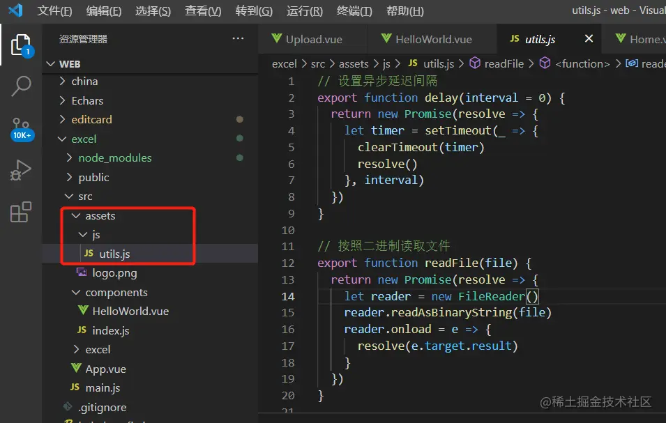
Task: Open the 帮助(H) menu
Action: (404, 10)
